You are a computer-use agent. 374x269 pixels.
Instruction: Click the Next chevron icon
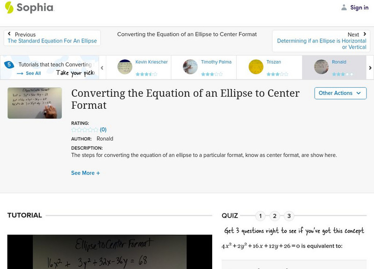click(x=364, y=34)
